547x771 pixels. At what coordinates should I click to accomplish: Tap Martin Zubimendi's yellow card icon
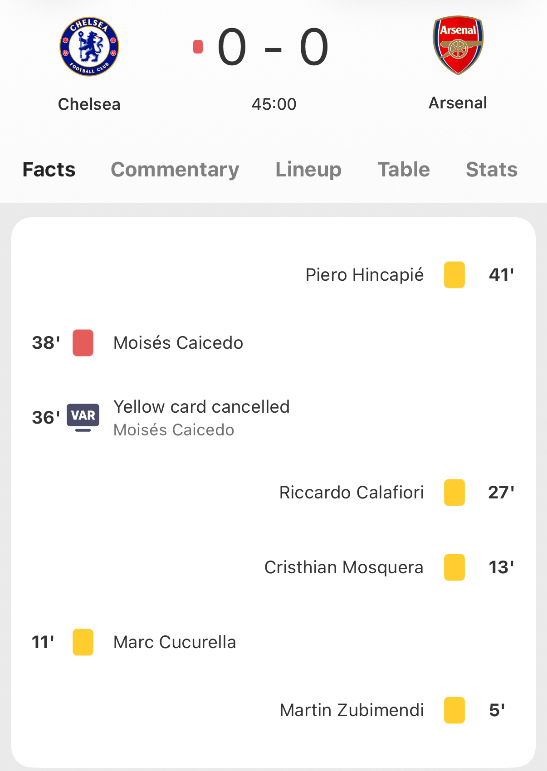(454, 710)
